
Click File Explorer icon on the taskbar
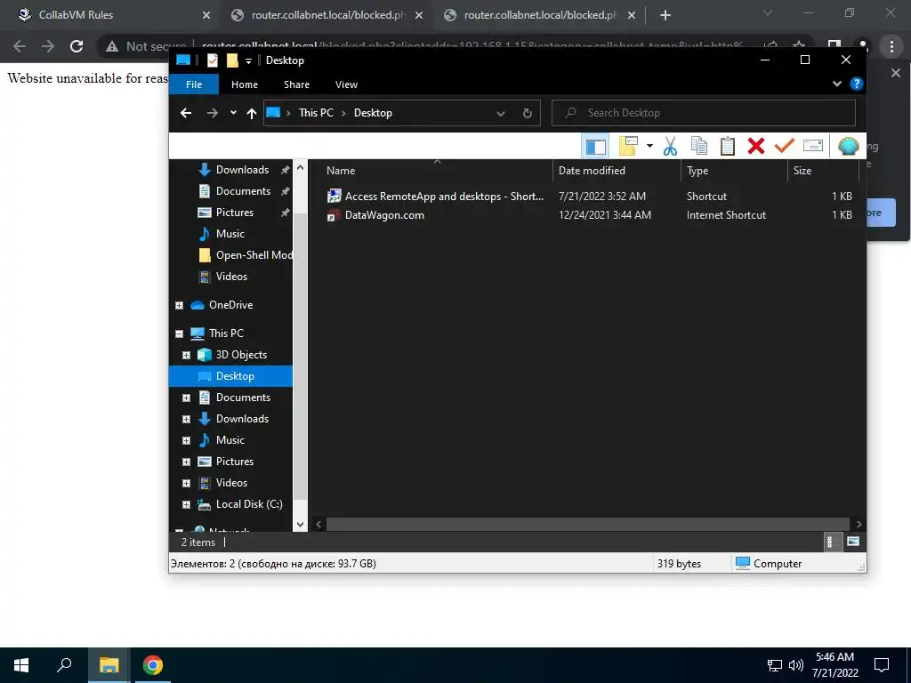click(x=109, y=665)
